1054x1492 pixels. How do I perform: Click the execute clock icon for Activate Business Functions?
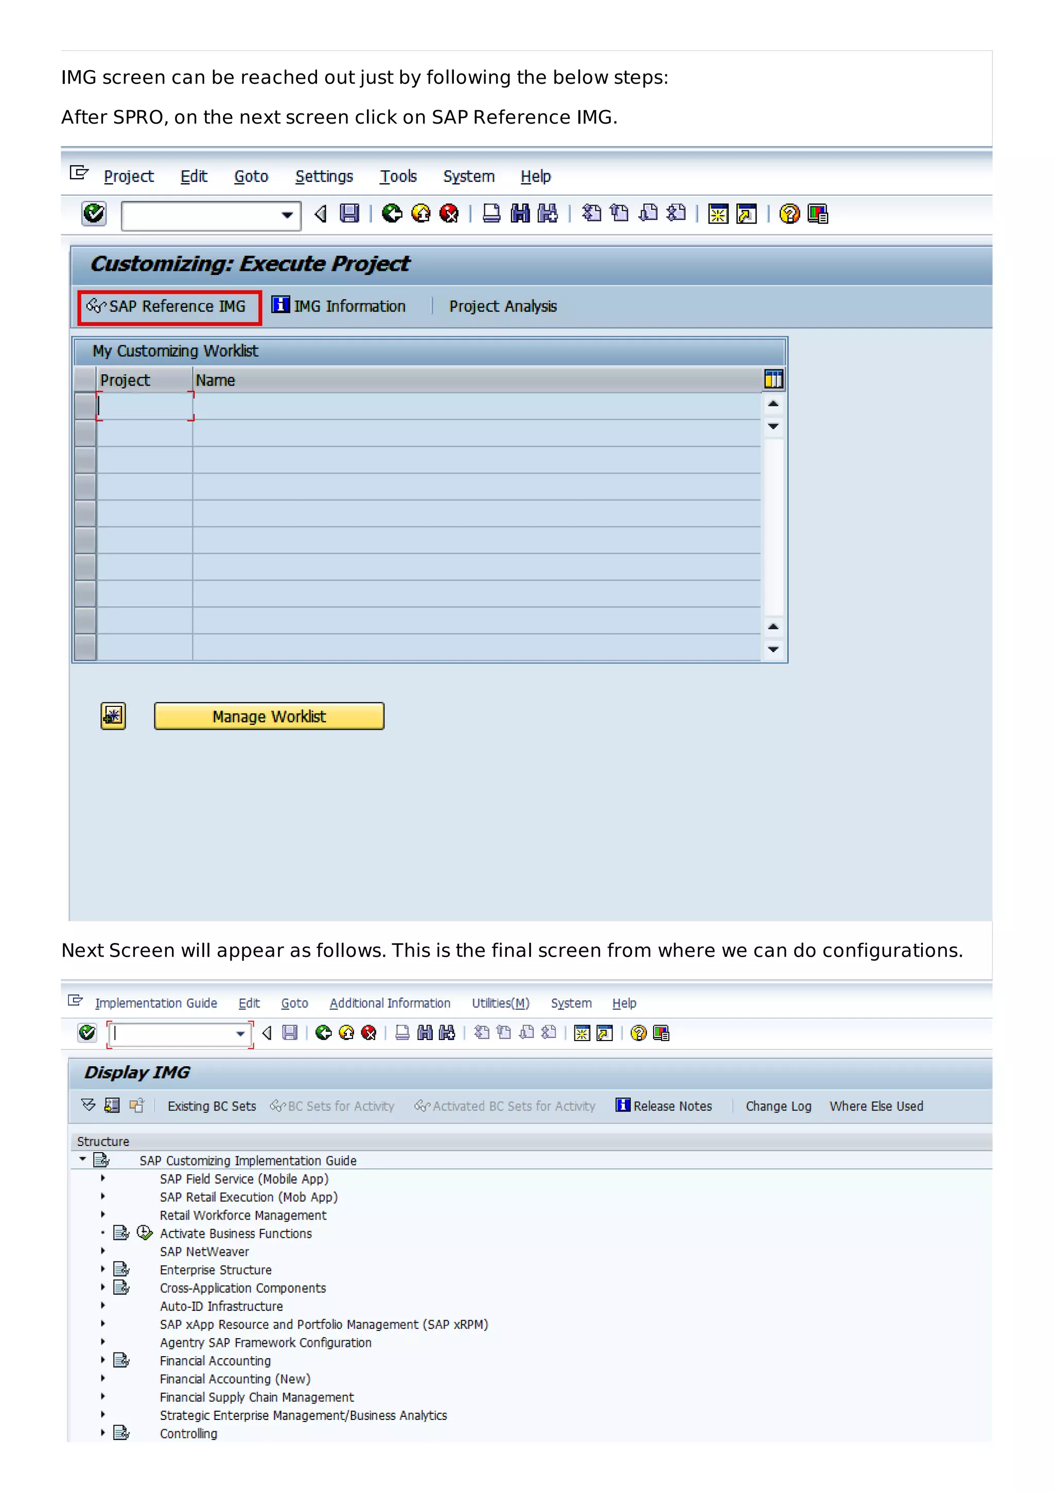point(145,1233)
